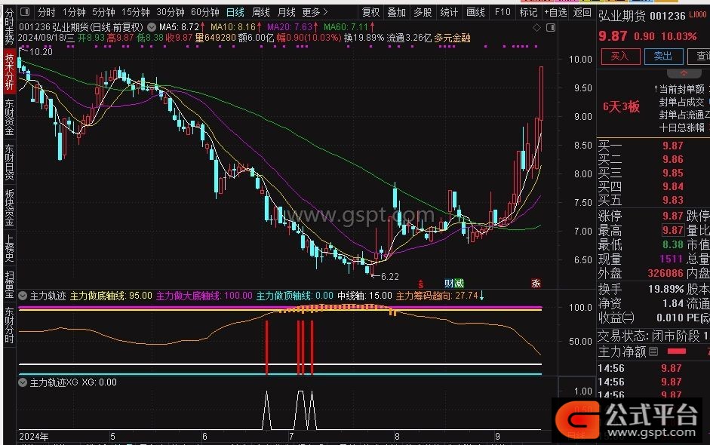Open the 分时走势 sidebar tab
This screenshot has width=710, height=445.
point(10,26)
